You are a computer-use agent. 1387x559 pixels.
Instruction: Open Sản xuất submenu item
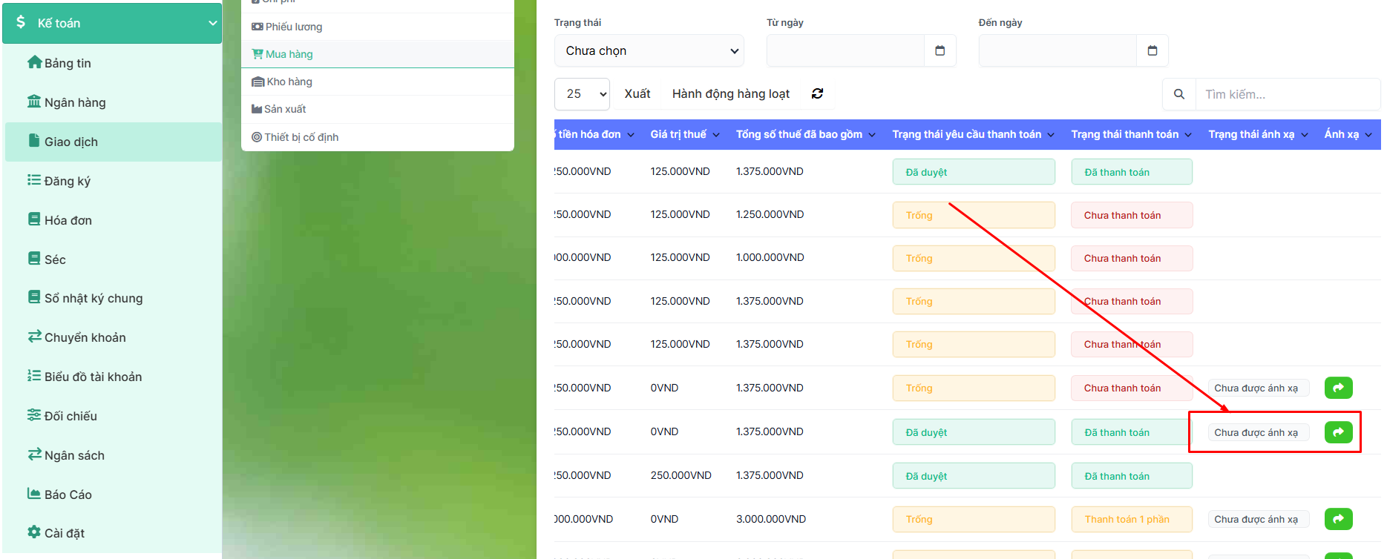click(x=285, y=109)
